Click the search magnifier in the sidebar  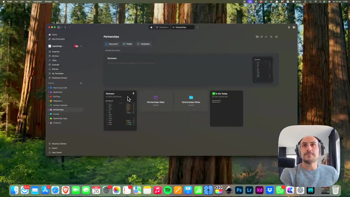point(81,46)
